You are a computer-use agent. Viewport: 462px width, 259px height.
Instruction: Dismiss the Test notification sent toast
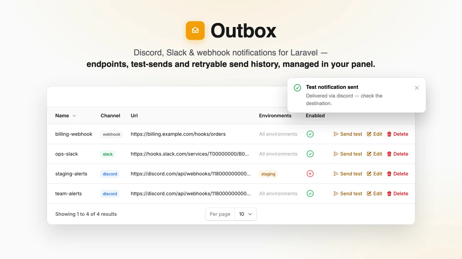pos(417,88)
